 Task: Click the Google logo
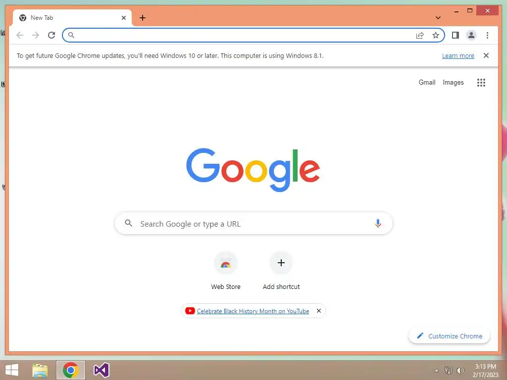click(x=253, y=170)
